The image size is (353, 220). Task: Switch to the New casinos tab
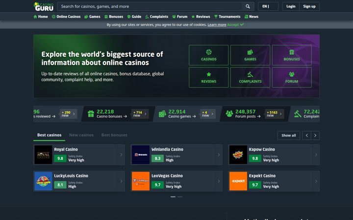pos(81,135)
